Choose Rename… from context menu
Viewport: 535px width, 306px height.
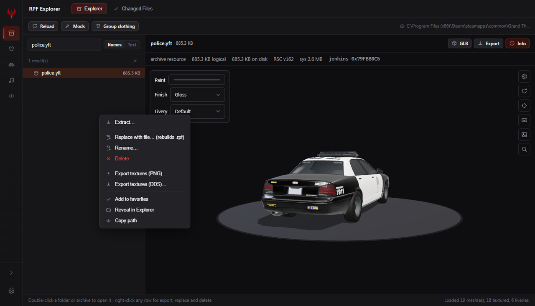click(x=145, y=148)
